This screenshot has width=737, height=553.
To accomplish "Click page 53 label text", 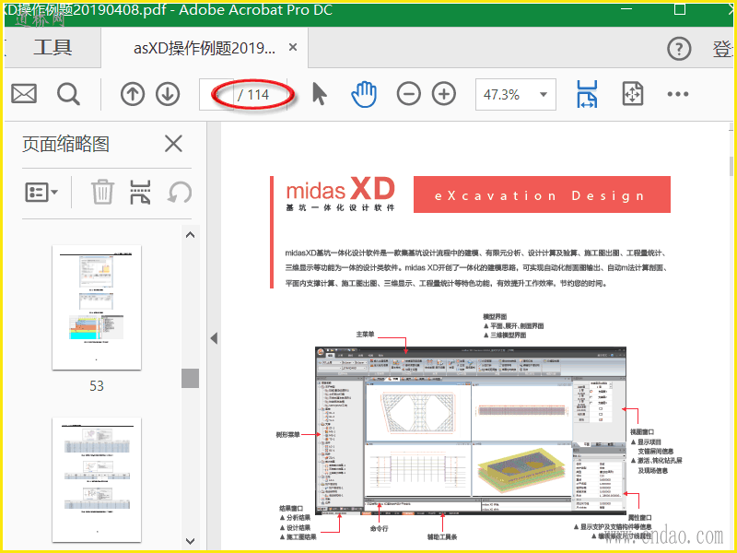I will coord(97,386).
